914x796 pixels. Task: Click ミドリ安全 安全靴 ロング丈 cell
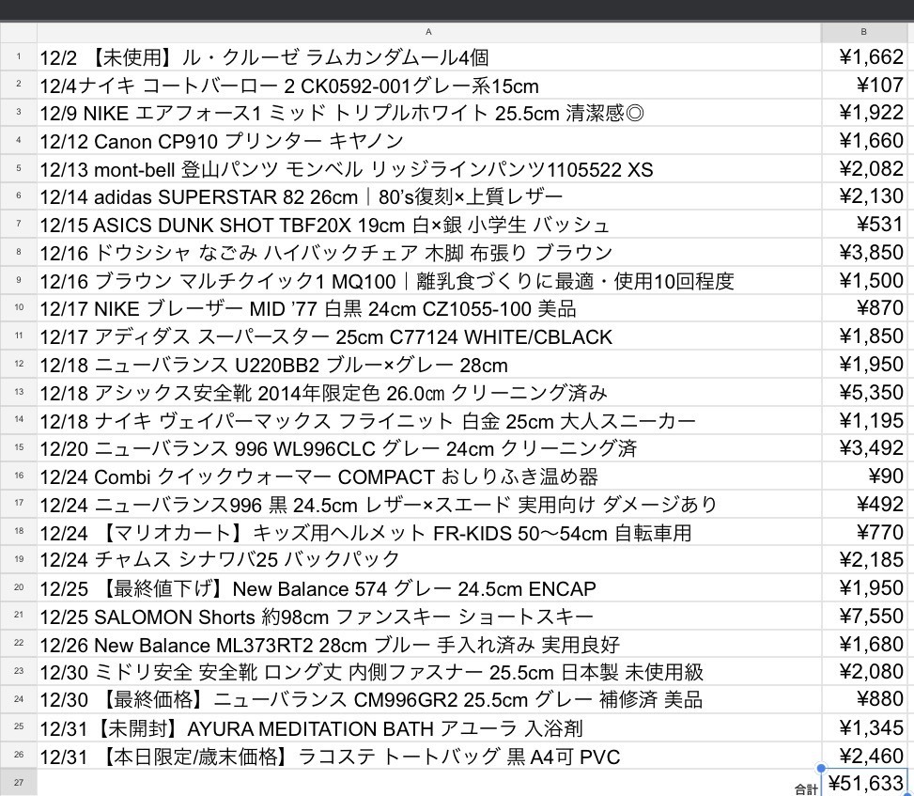click(x=429, y=672)
